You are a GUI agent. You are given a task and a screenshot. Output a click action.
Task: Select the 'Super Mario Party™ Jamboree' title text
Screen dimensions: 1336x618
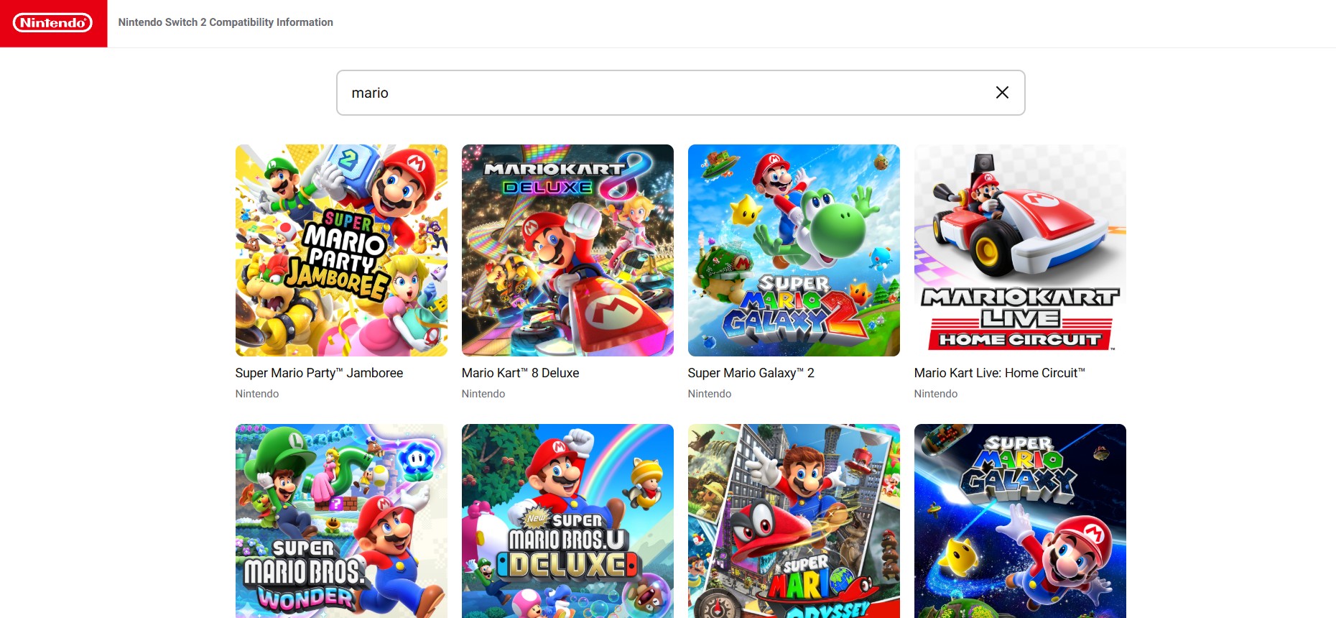pyautogui.click(x=319, y=373)
